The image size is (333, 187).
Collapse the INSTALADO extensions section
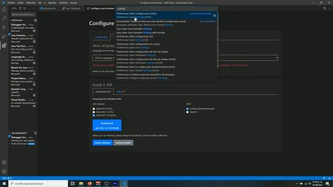(17, 20)
